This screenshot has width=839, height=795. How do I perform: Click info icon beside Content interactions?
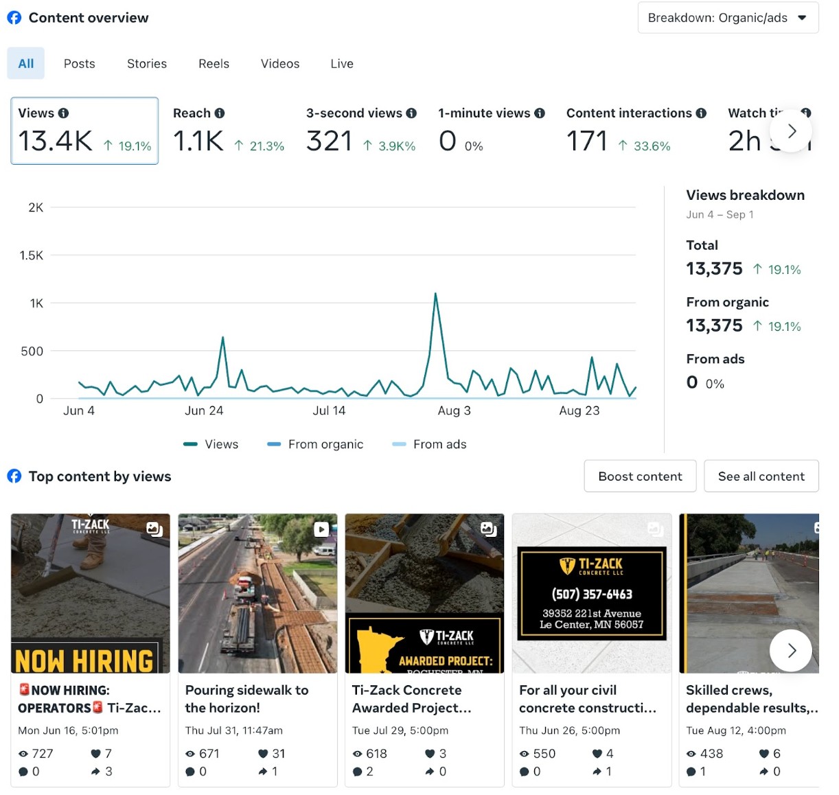[701, 113]
